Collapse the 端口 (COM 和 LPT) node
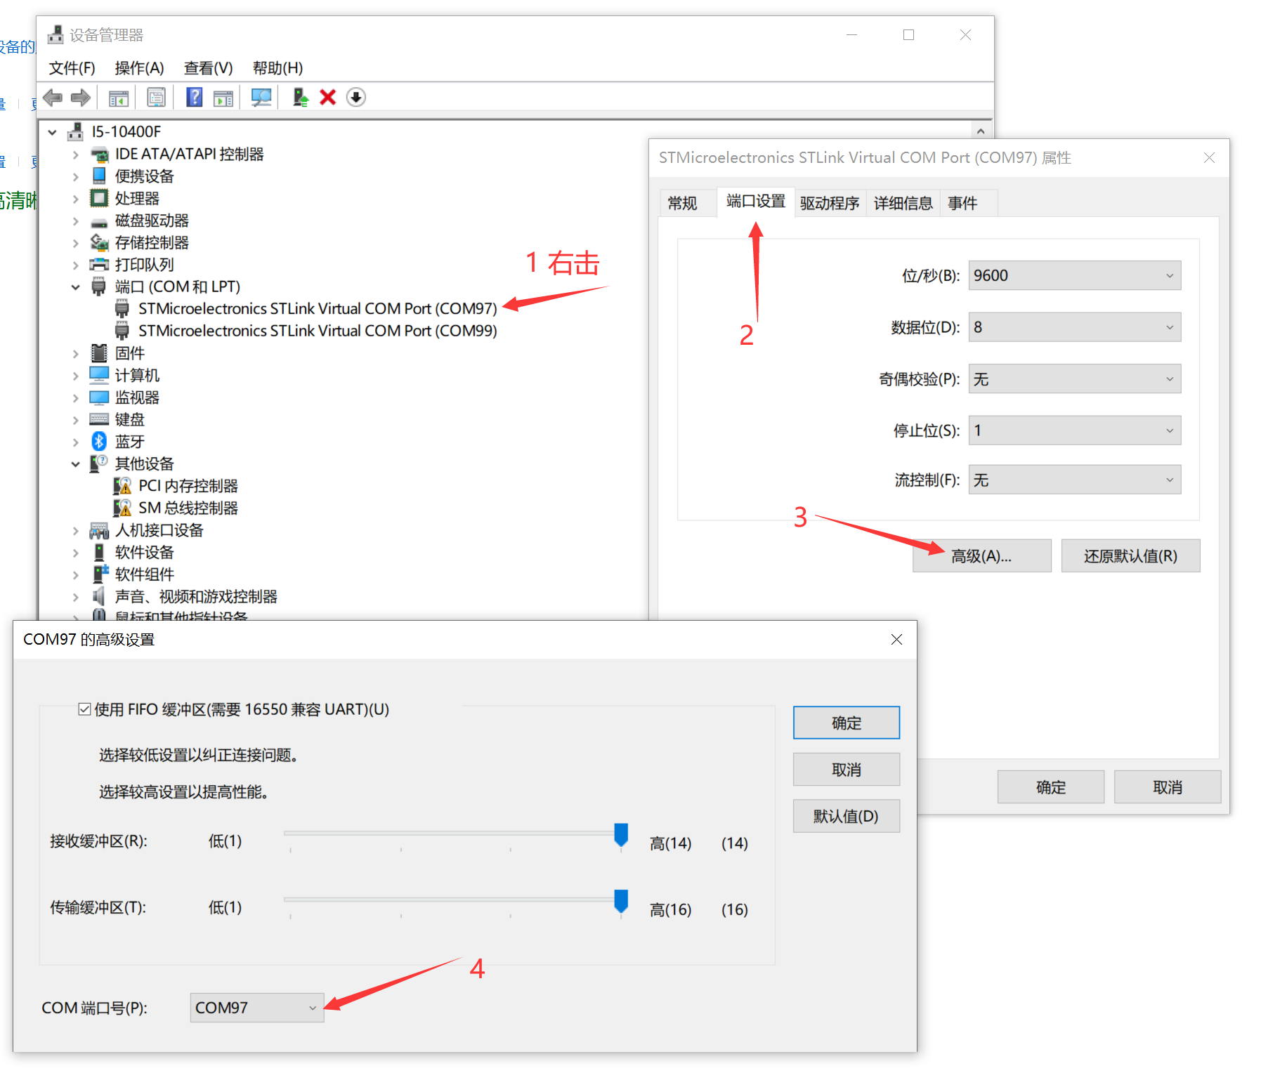1287x1073 pixels. coord(75,287)
